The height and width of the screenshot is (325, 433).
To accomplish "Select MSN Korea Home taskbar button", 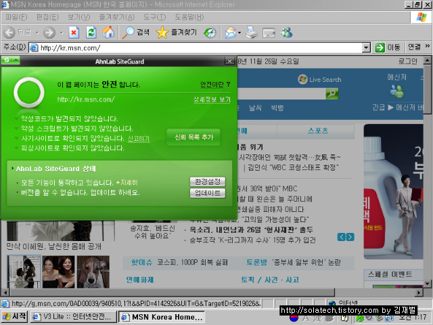I will tap(162, 317).
